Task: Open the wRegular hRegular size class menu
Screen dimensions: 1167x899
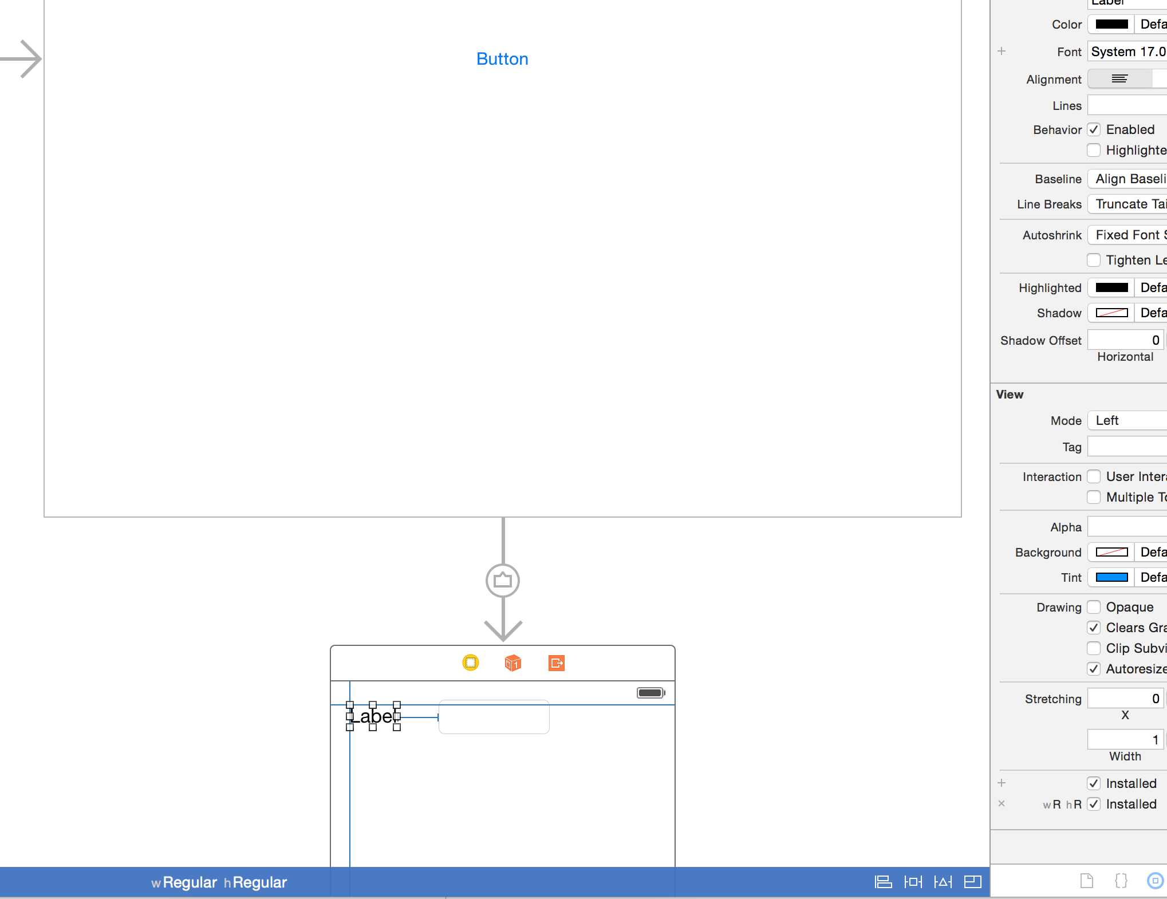Action: point(219,882)
